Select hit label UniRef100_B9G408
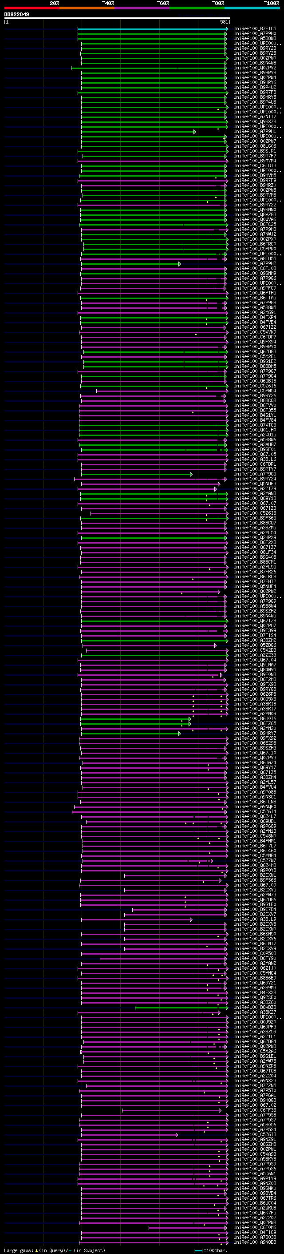The height and width of the screenshot is (1254, 284). tap(255, 557)
